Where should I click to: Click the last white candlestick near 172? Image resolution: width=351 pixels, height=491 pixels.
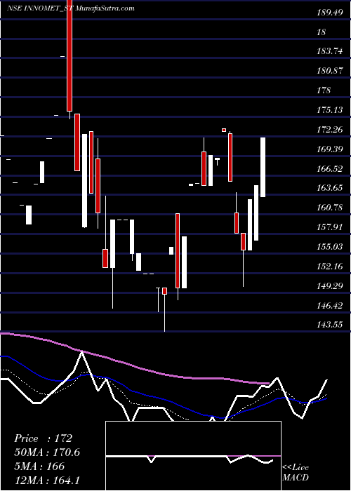click(x=263, y=167)
